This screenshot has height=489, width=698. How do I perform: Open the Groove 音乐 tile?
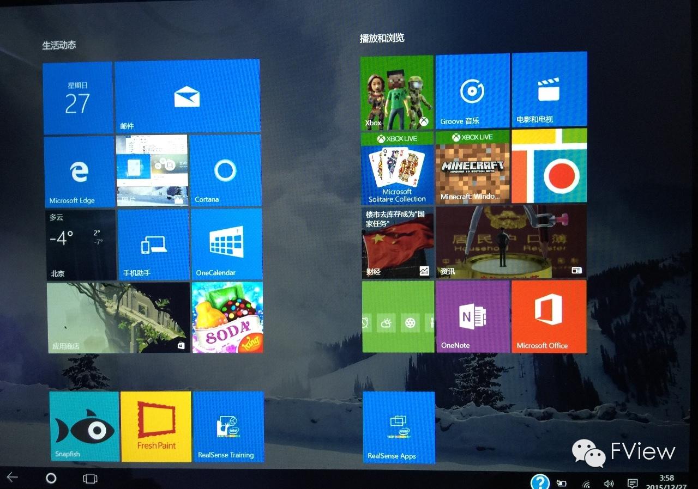473,91
